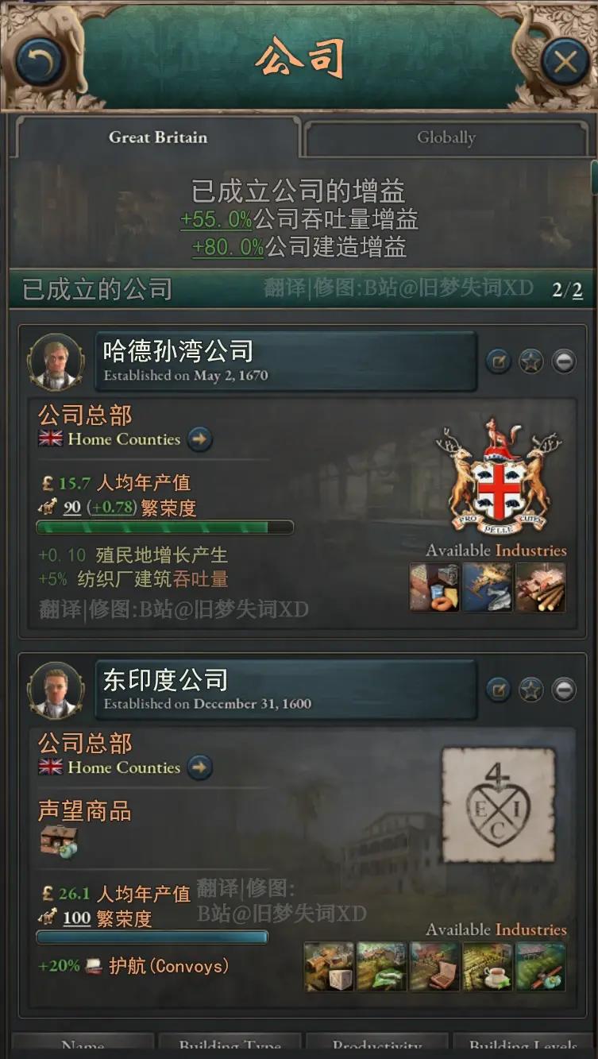This screenshot has height=1059, width=598.
Task: Go to Hudson's Bay headquarters Home Counties arrow
Action: tap(200, 439)
